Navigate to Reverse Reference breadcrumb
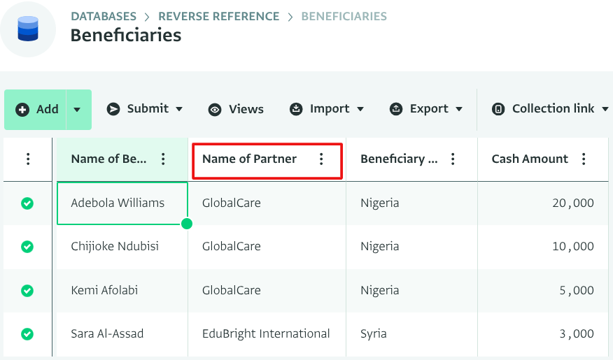 coord(218,16)
